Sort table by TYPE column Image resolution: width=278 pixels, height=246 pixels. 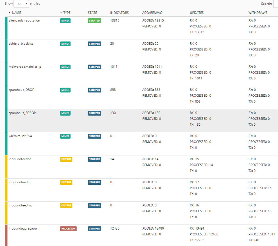(67, 13)
